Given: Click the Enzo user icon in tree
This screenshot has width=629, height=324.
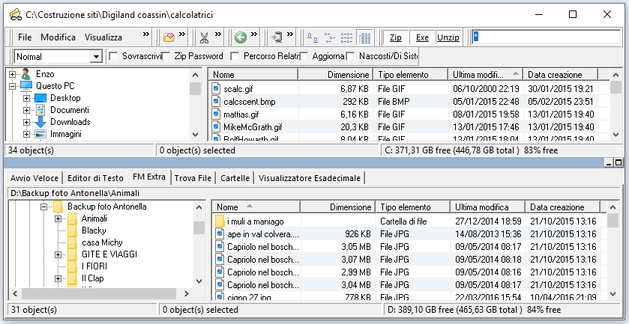Looking at the screenshot, I should (x=25, y=74).
